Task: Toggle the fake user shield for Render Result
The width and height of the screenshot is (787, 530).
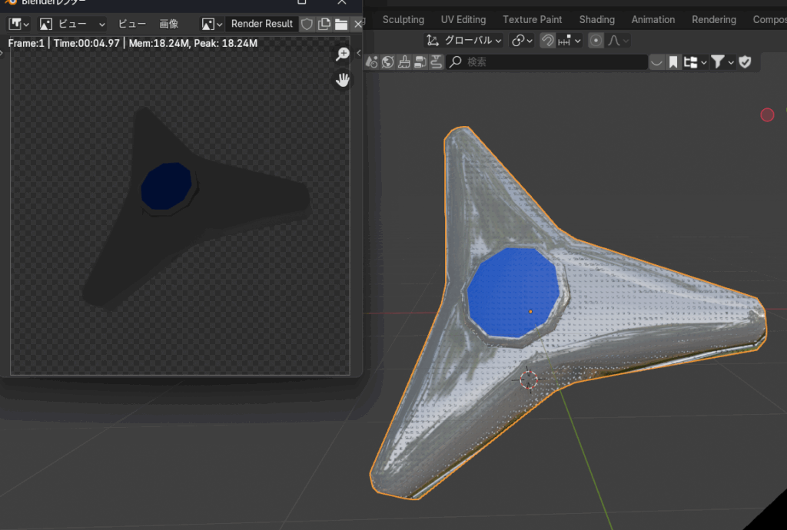Action: tap(307, 24)
